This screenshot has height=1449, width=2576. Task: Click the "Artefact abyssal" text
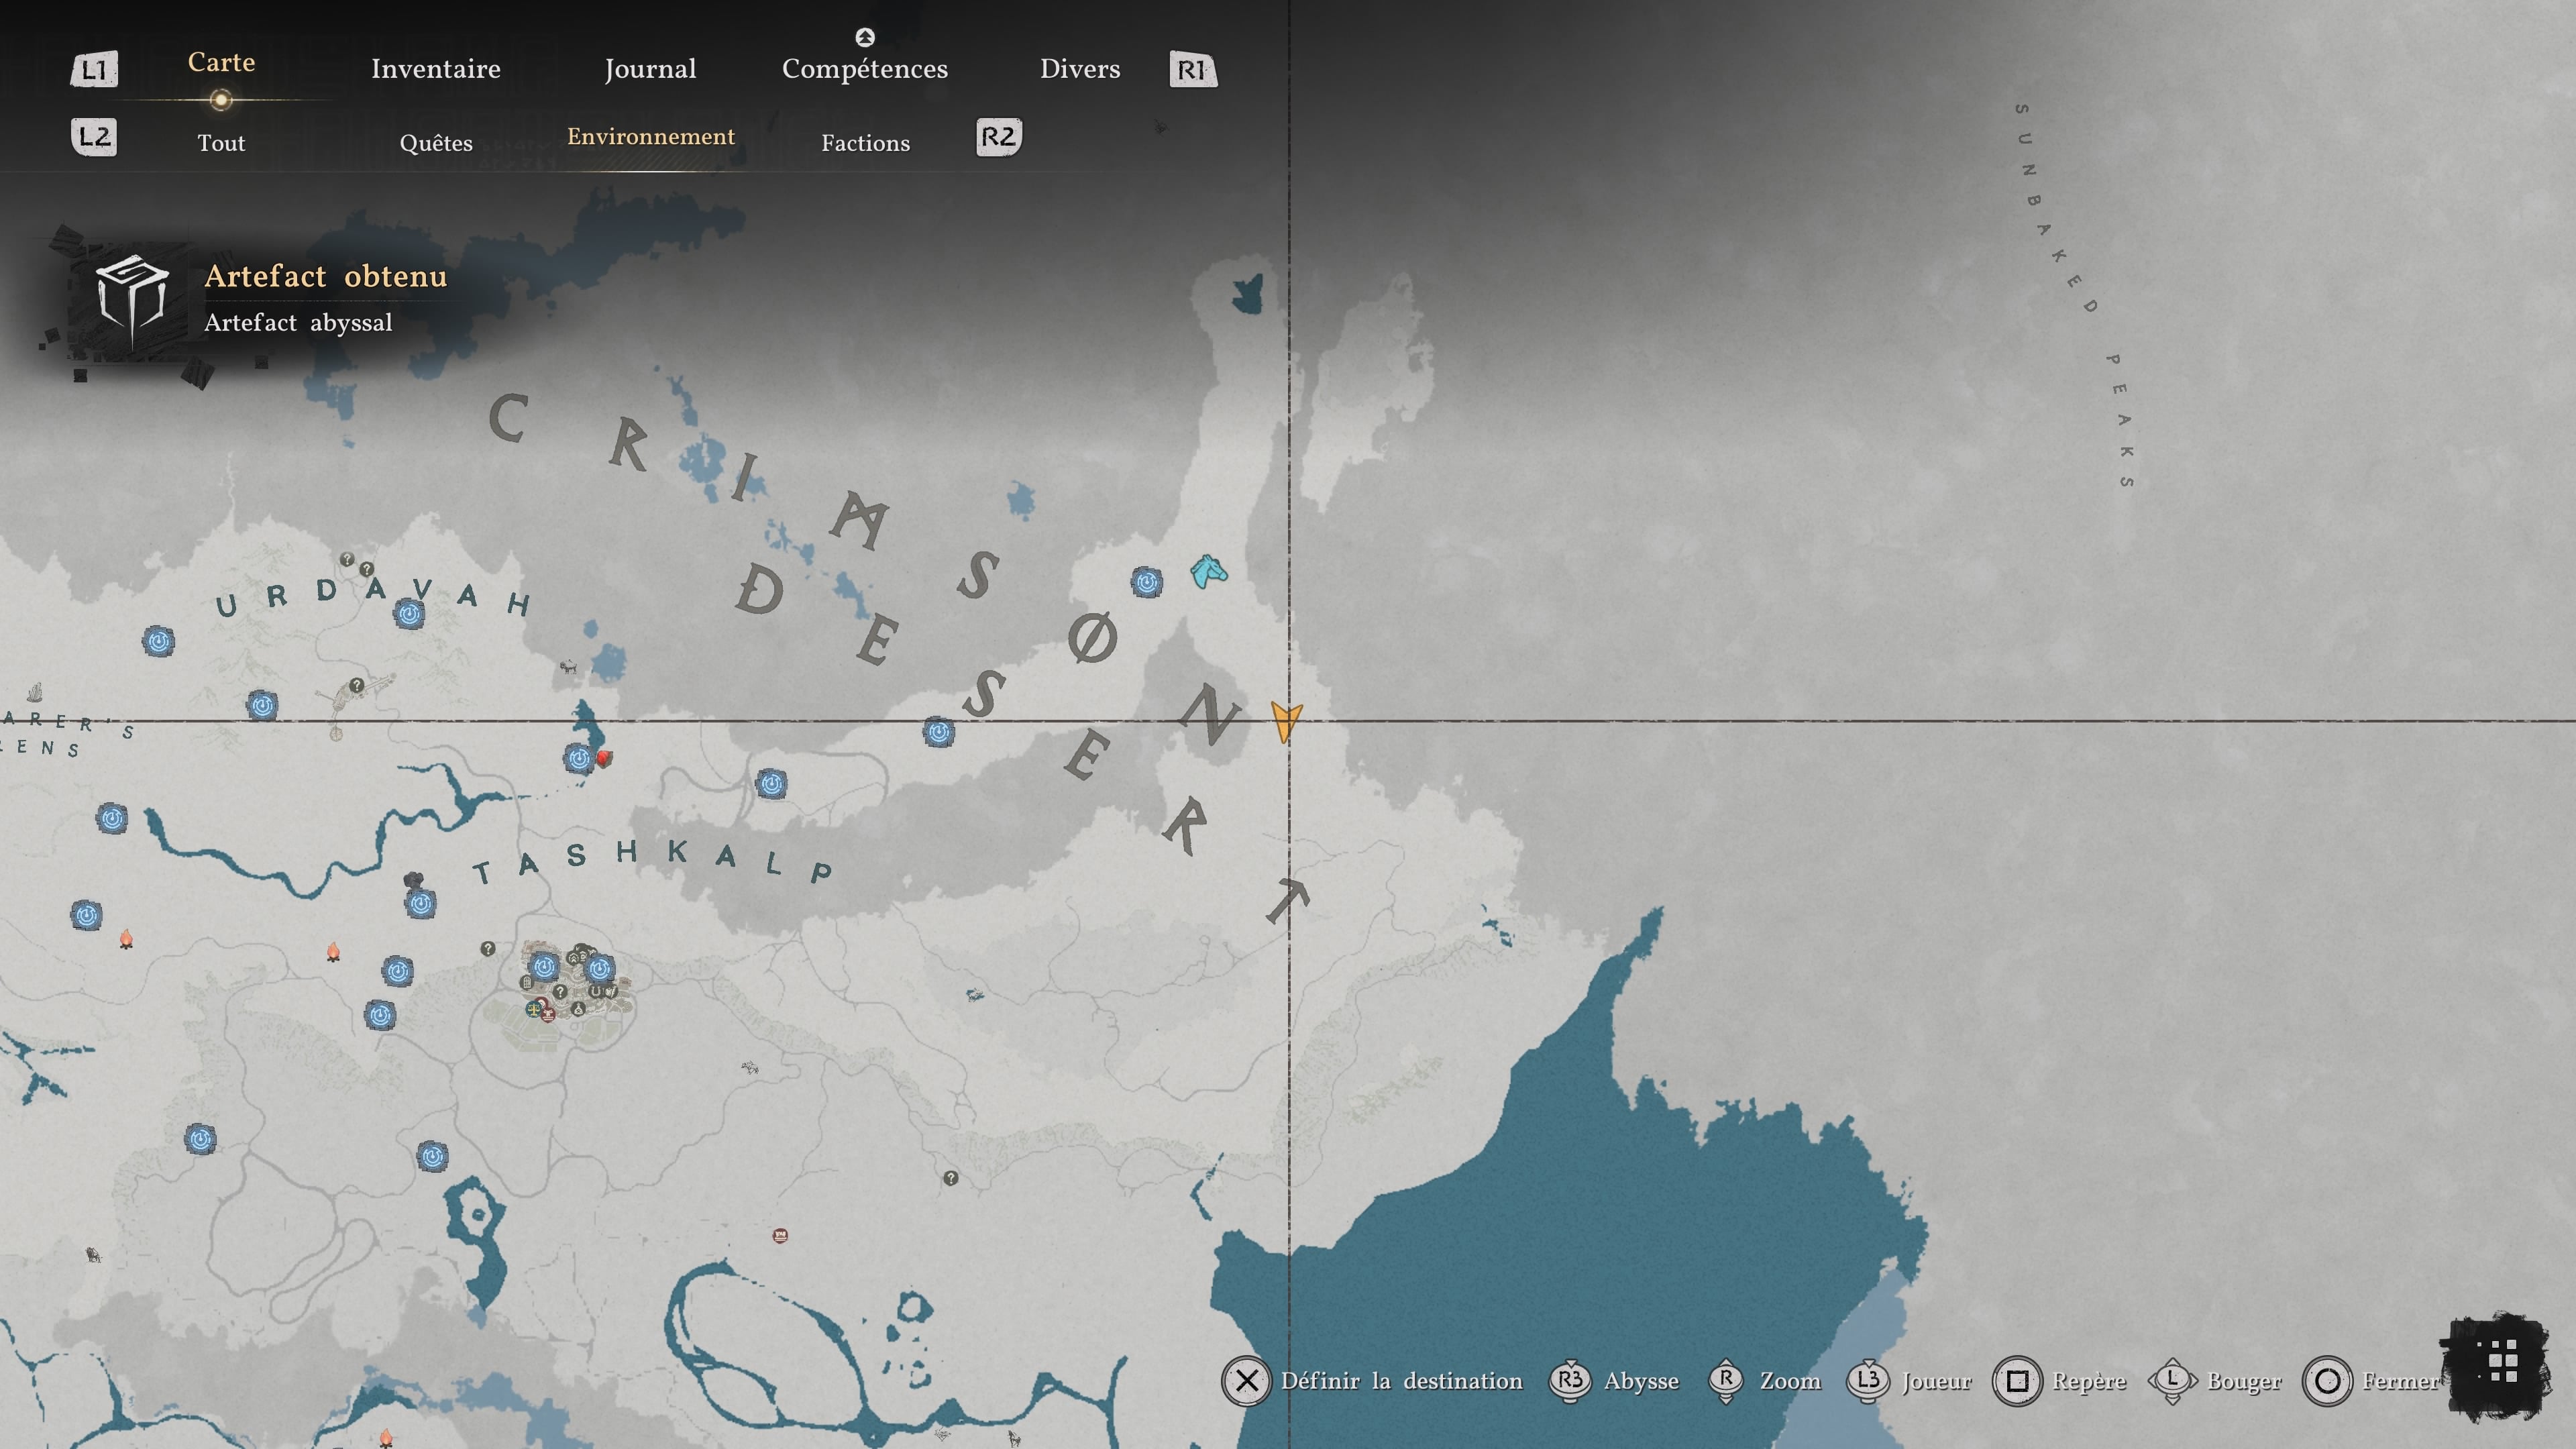[298, 322]
